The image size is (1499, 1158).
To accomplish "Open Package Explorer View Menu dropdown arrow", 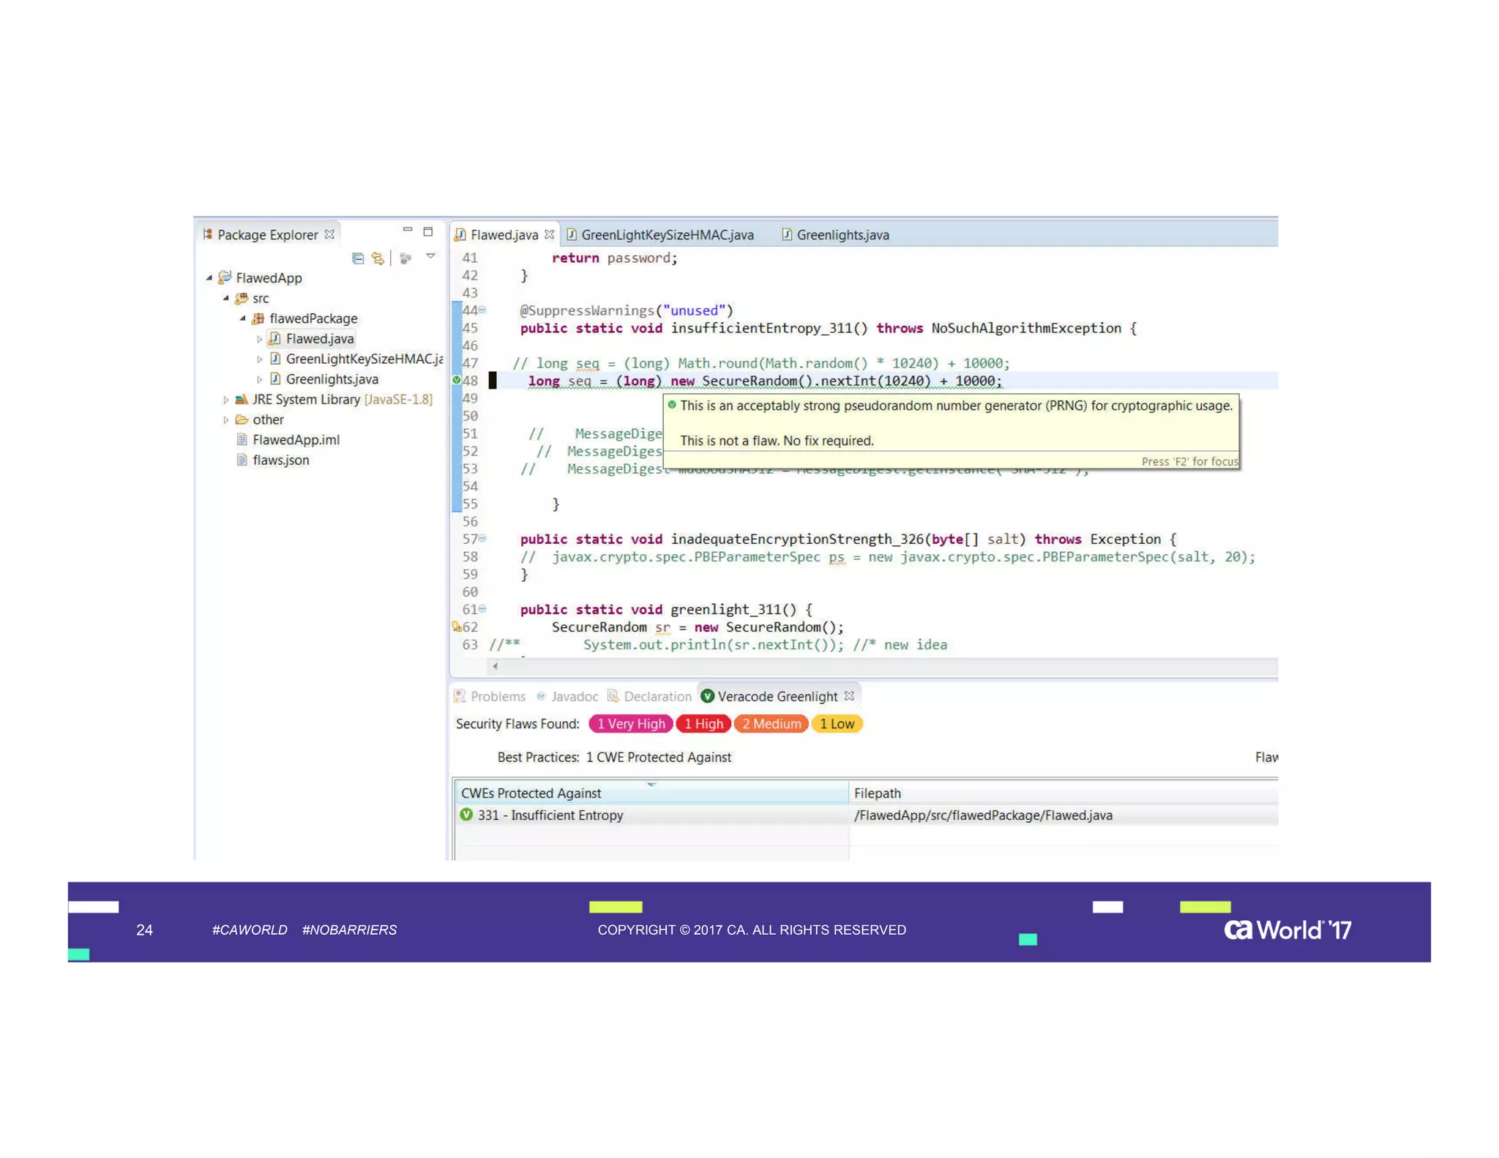I will coord(430,256).
